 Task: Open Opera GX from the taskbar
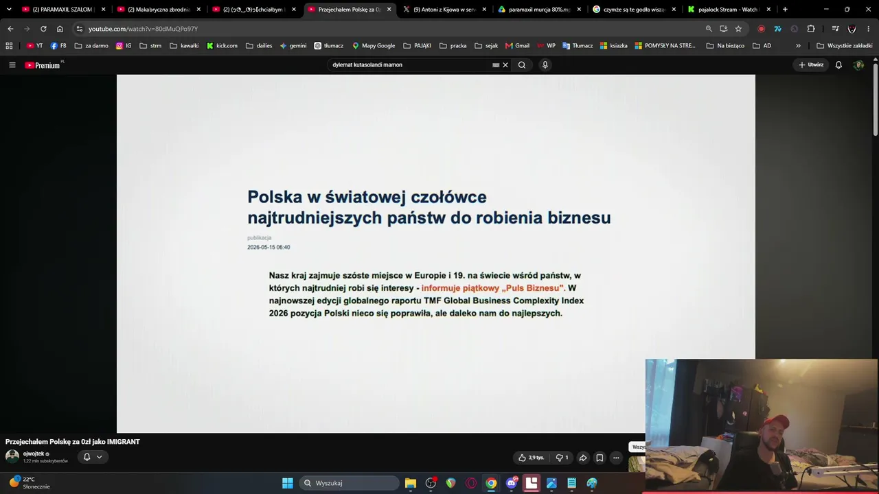(x=471, y=483)
